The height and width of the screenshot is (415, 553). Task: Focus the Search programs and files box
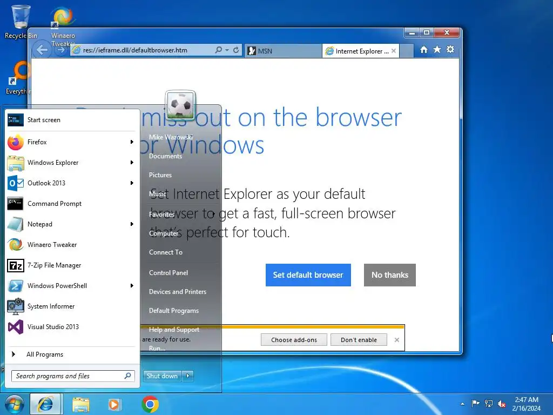pos(73,376)
